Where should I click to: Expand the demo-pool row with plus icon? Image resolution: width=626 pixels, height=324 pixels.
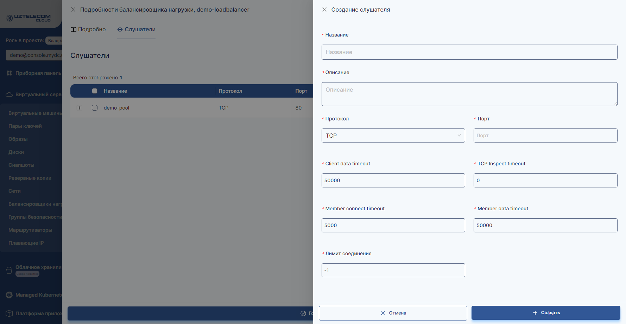click(x=79, y=108)
